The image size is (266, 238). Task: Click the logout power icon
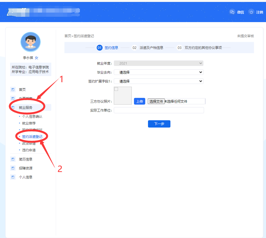(x=251, y=12)
